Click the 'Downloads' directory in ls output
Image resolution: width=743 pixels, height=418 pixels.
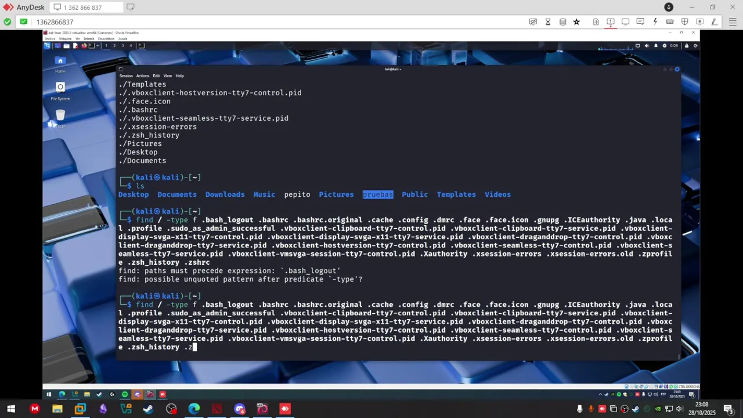[225, 194]
